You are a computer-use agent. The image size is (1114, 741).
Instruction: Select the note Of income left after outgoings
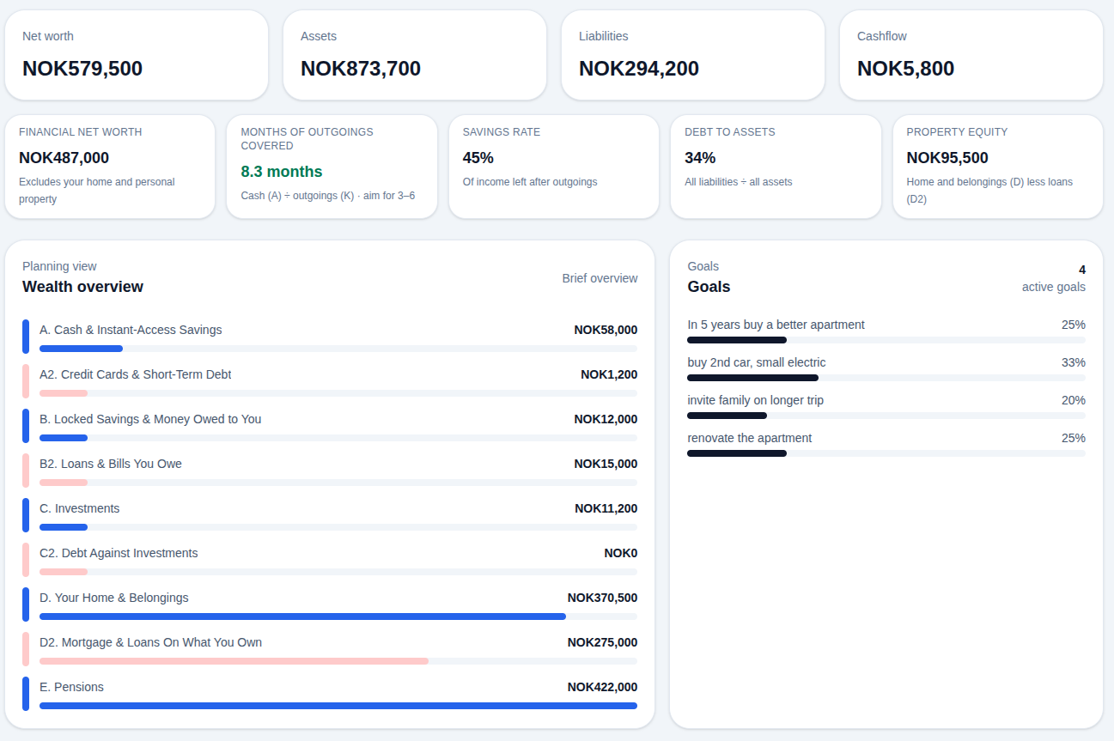point(530,182)
